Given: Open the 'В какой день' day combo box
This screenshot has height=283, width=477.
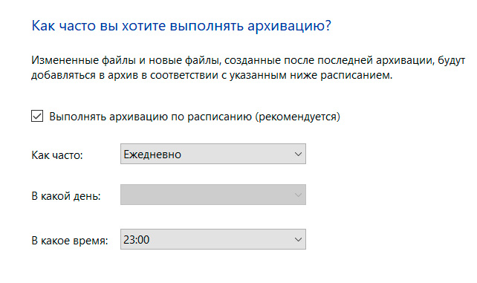Looking at the screenshot, I should pyautogui.click(x=213, y=195).
